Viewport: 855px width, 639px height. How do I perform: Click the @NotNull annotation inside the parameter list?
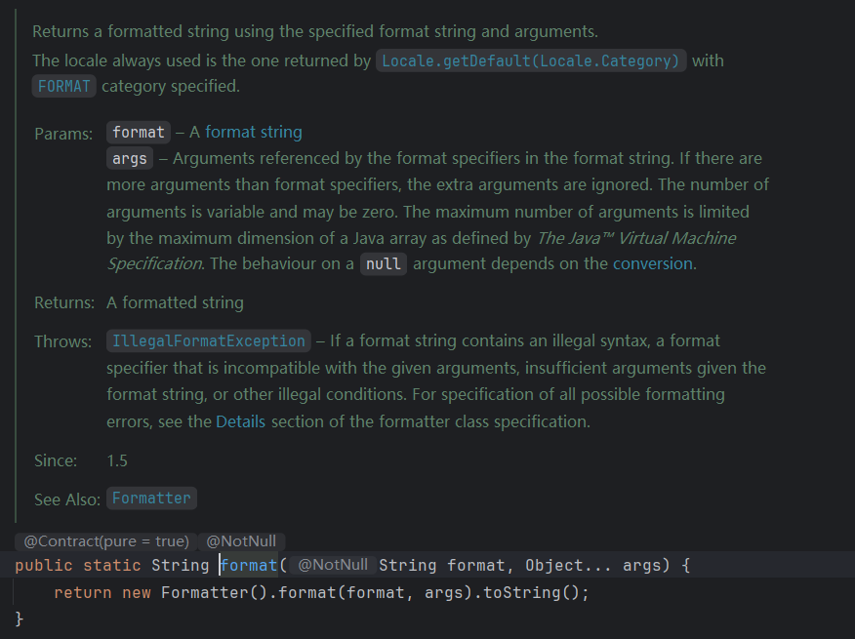pyautogui.click(x=332, y=565)
